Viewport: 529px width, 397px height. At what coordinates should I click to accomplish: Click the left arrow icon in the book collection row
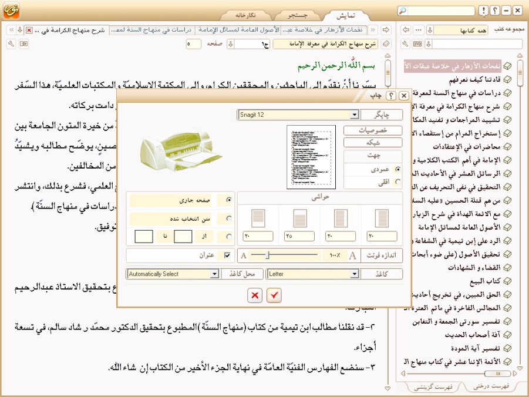click(406, 30)
